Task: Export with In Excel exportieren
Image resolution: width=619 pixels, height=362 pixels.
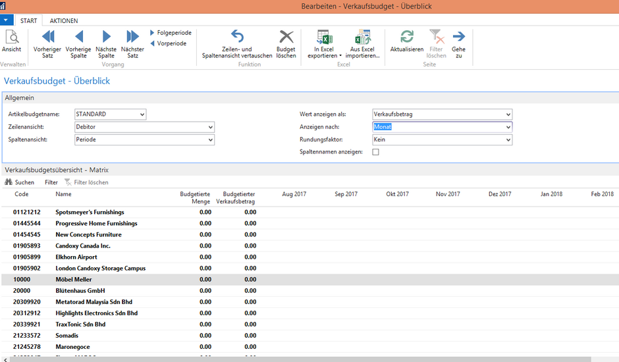Action: pyautogui.click(x=324, y=44)
